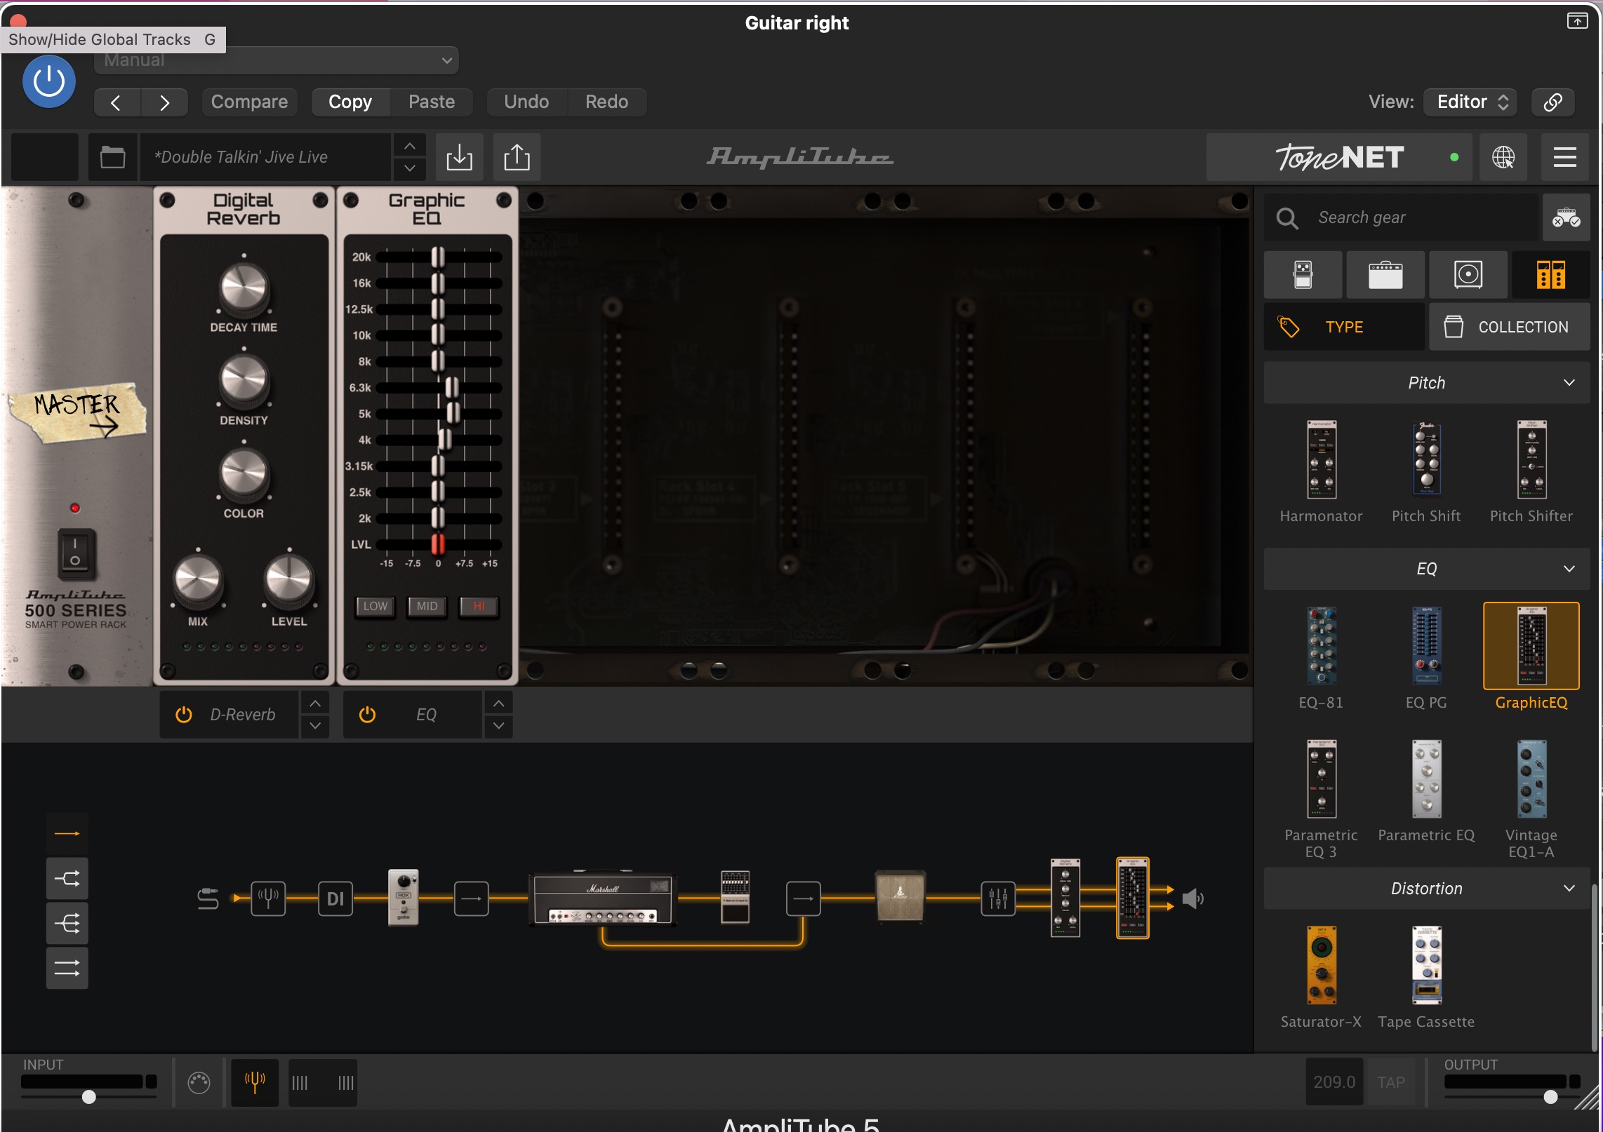
Task: Select the amplifiers gear category
Action: 1385,275
